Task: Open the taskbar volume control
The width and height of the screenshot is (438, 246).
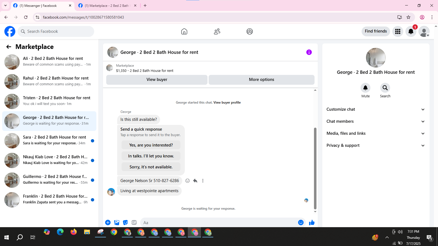Action: tap(400, 232)
